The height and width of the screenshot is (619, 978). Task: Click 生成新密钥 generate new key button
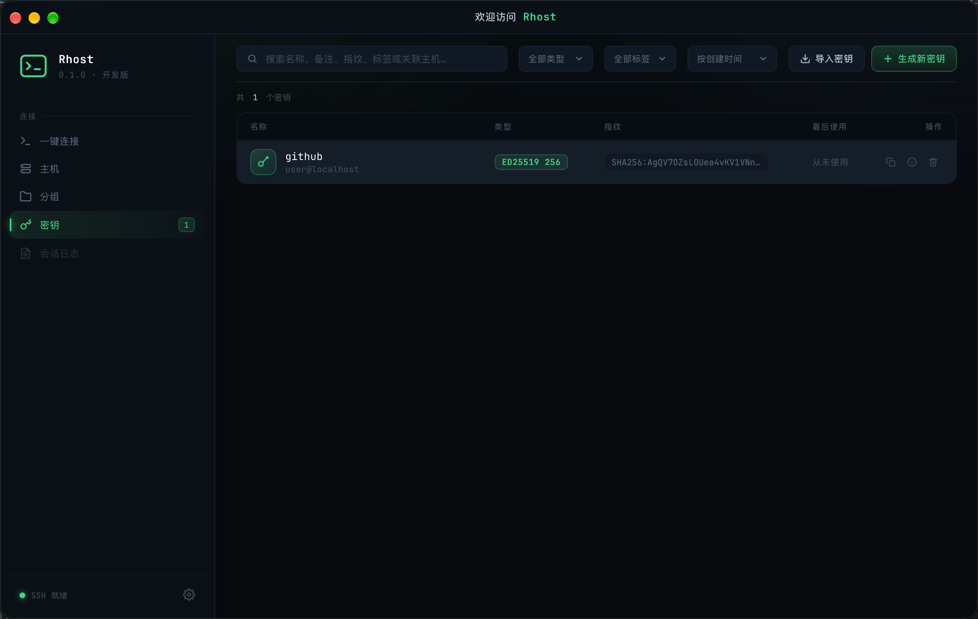click(914, 59)
